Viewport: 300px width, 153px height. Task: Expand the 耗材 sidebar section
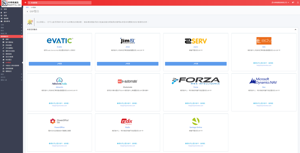tap(11, 31)
